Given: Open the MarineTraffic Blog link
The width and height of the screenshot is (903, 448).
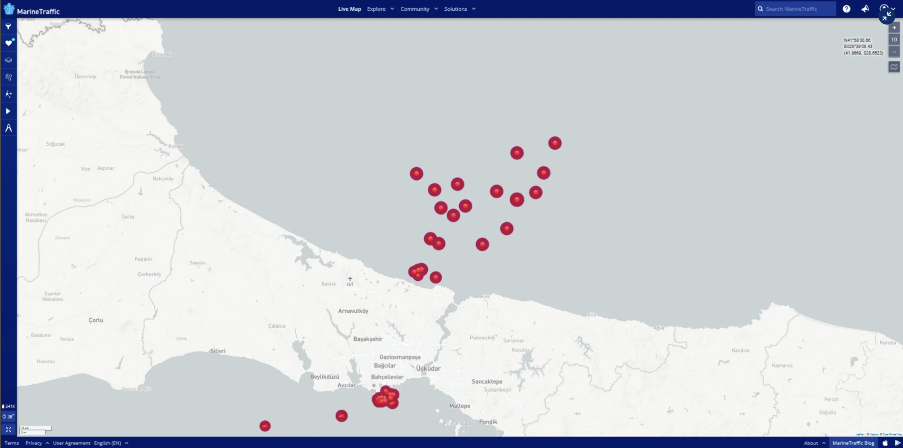Looking at the screenshot, I should click(x=853, y=443).
